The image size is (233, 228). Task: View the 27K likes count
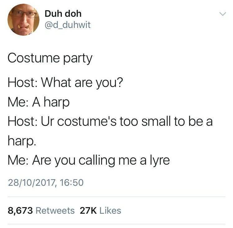[x=88, y=211]
